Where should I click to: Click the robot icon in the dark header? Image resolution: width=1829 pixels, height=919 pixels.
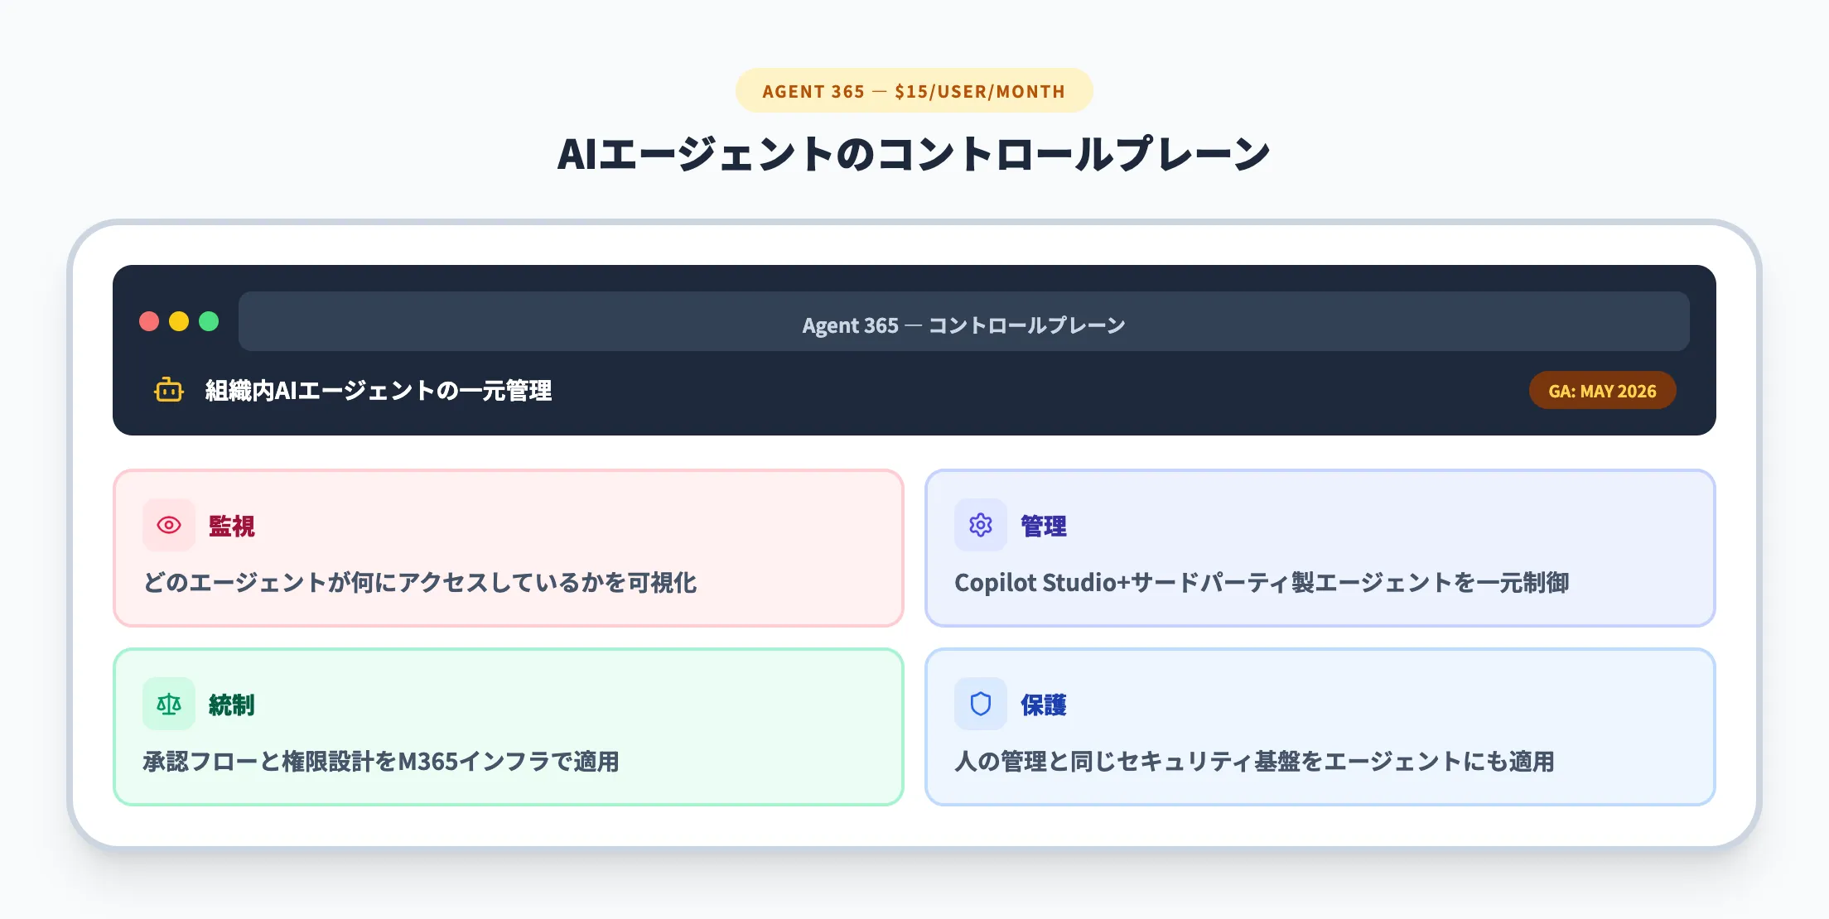pyautogui.click(x=169, y=391)
